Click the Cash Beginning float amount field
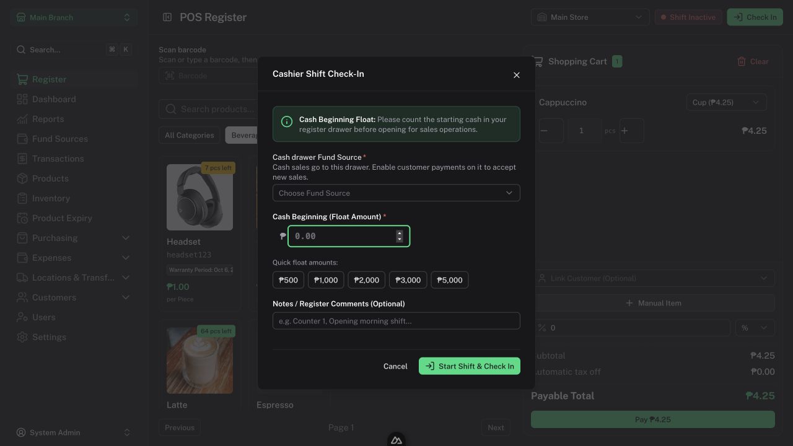793x446 pixels. point(349,236)
